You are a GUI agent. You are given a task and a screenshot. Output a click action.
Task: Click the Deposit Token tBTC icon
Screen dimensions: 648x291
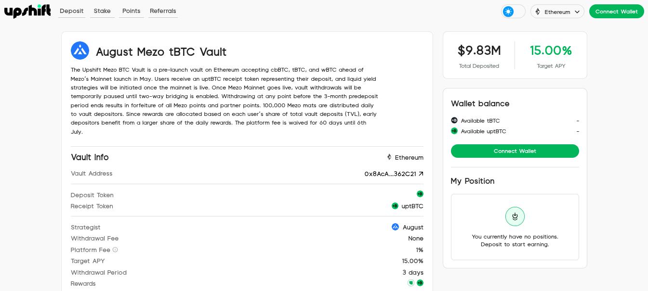coord(420,194)
